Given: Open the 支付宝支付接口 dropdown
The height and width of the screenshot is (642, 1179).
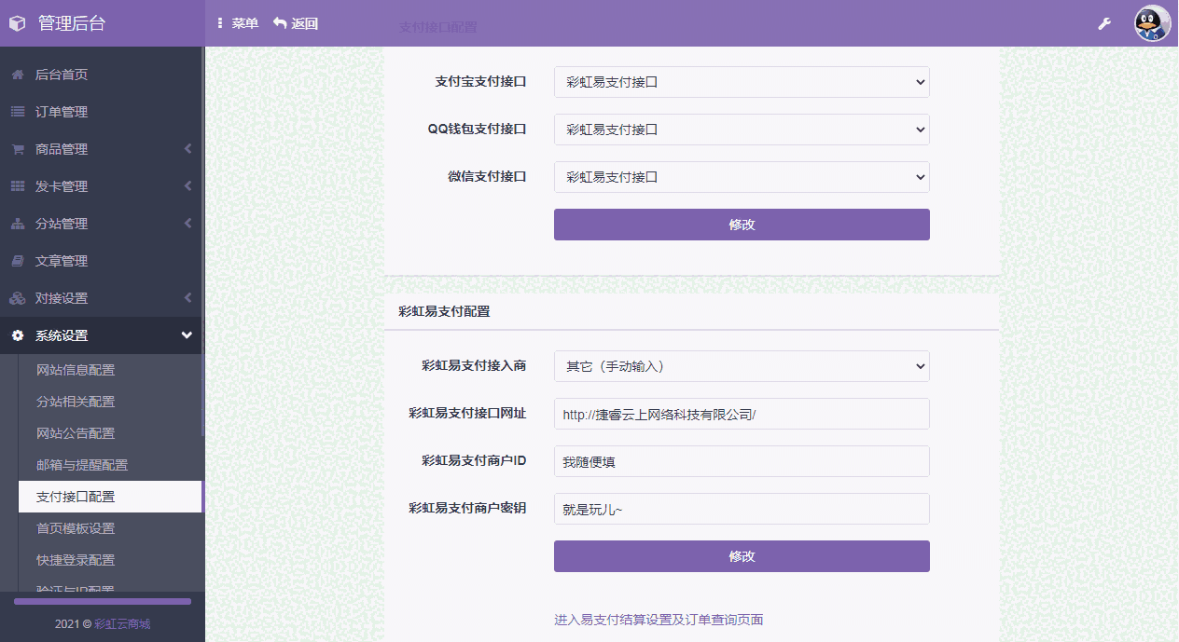Looking at the screenshot, I should (x=742, y=82).
